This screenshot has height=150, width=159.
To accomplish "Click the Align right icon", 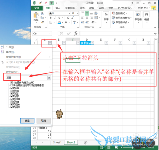I will (91, 18).
